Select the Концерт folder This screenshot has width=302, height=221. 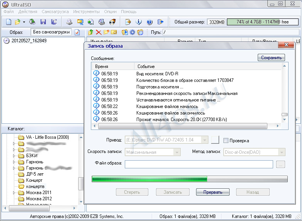pos(34,180)
